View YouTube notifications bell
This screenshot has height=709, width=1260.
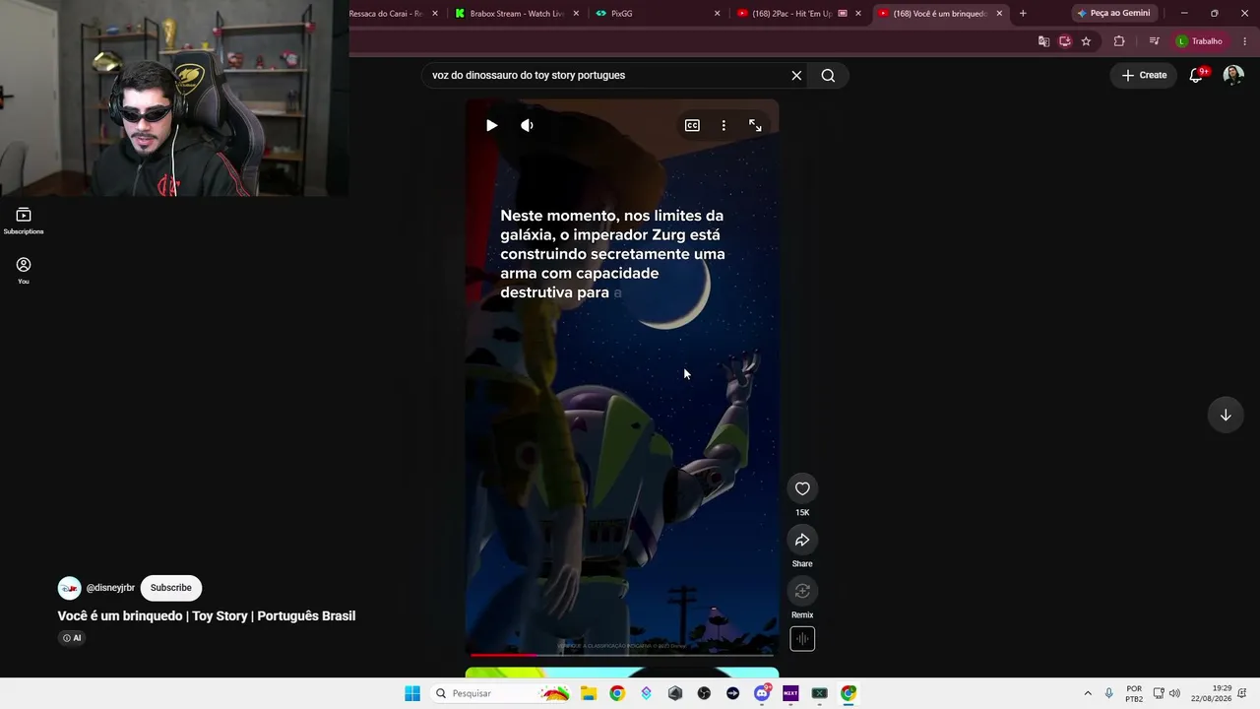(x=1196, y=75)
